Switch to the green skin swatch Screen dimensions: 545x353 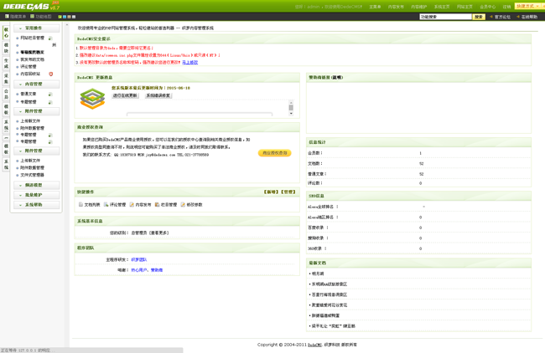(60, 17)
